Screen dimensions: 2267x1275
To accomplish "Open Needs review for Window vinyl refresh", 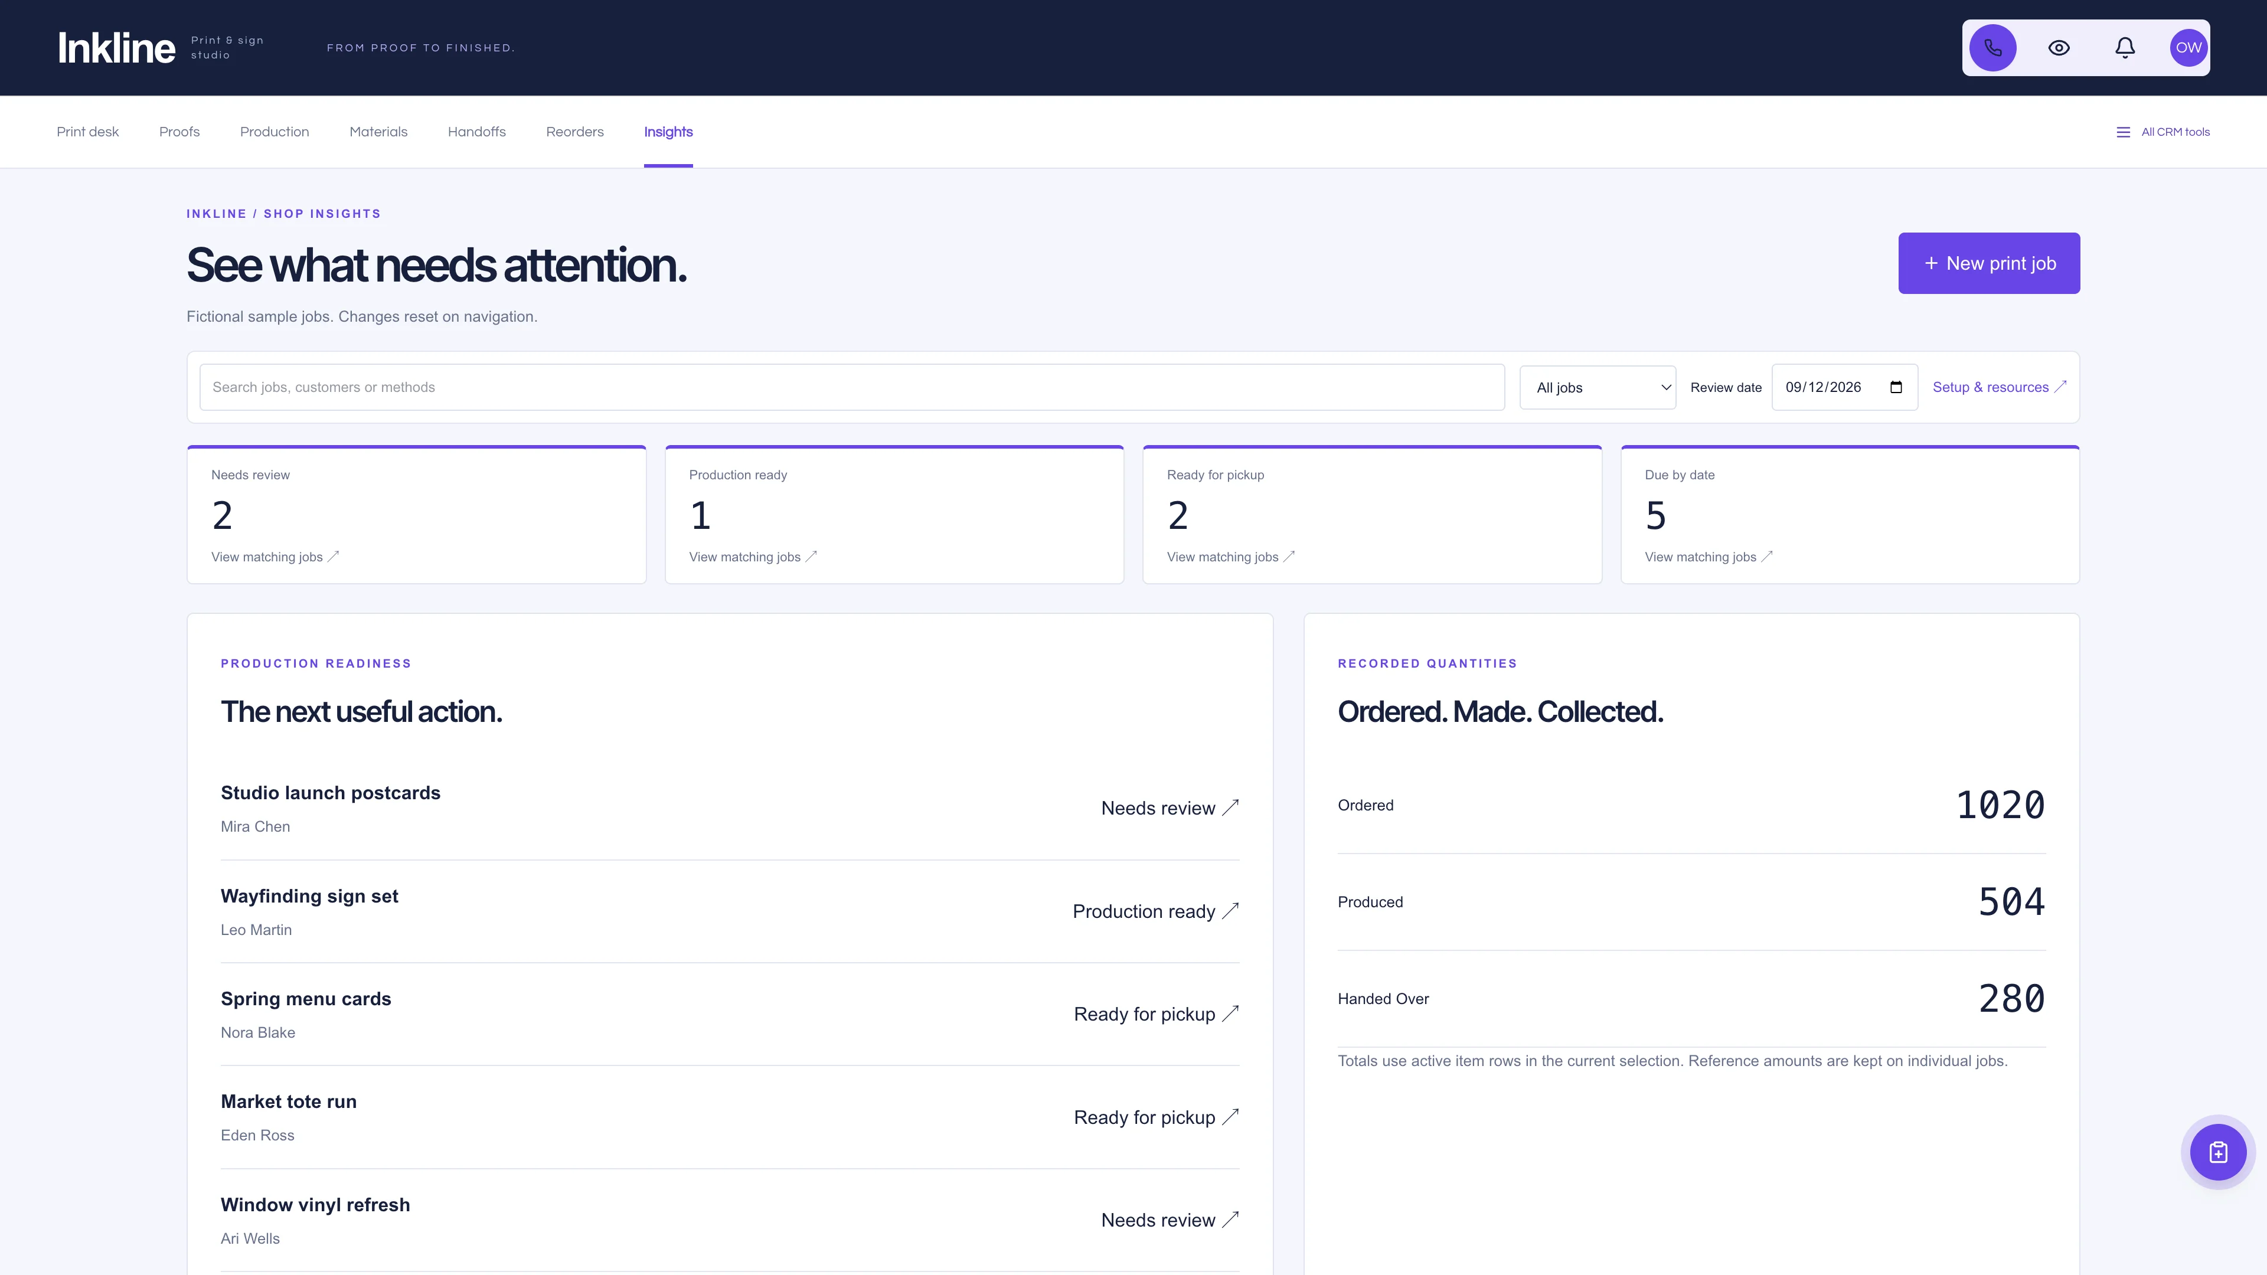I will 1170,1221.
